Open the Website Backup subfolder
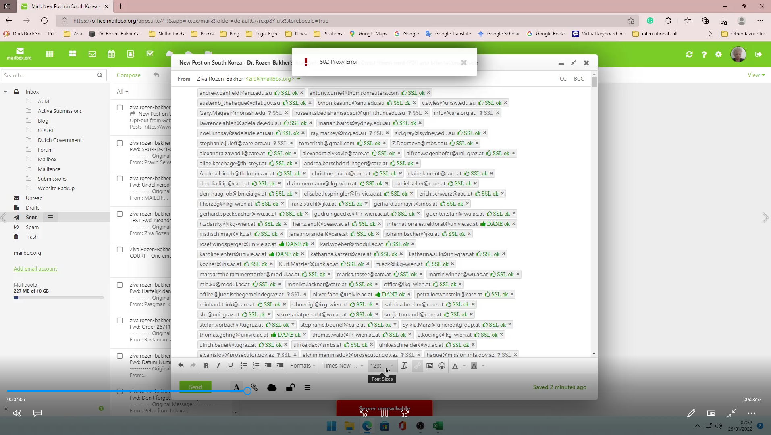This screenshot has height=435, width=771. pos(56,188)
